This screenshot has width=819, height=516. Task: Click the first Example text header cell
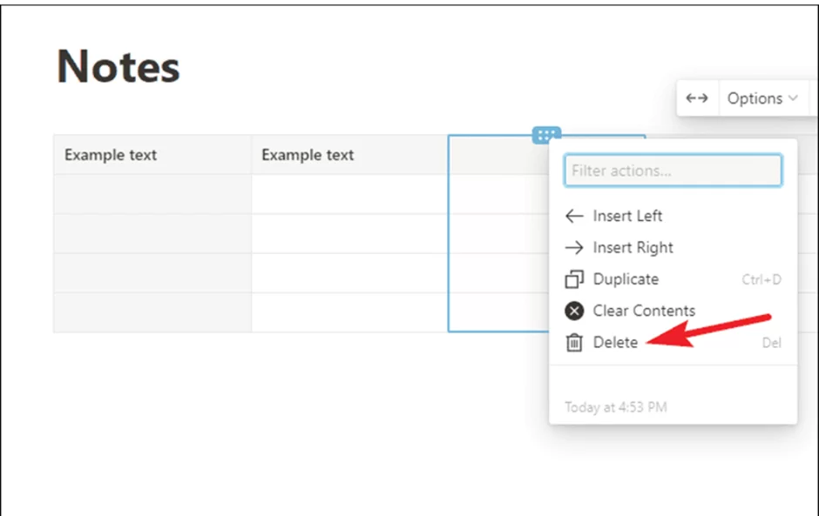(152, 154)
